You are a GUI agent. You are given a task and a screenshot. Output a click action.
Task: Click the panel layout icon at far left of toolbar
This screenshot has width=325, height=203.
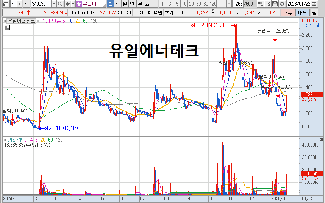pos(6,4)
